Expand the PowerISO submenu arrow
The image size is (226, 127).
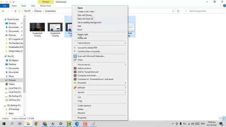(x=125, y=83)
